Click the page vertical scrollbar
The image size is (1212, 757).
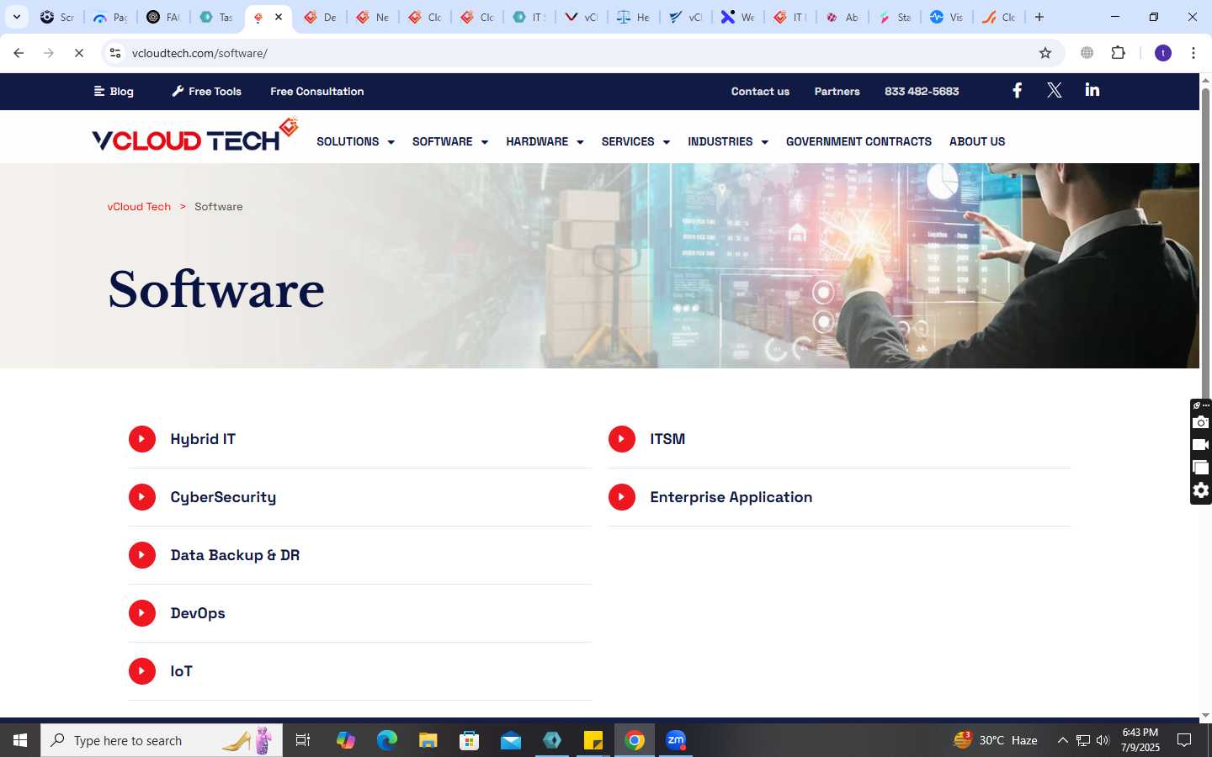(1205, 244)
